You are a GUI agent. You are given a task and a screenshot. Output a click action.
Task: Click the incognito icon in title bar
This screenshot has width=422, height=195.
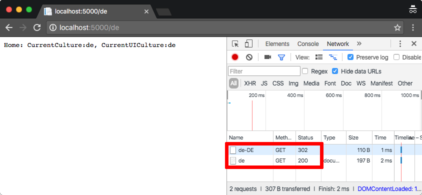[x=412, y=9]
